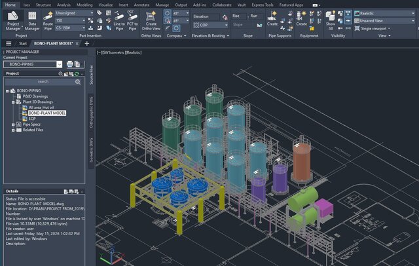Viewport: 419px width, 266px height.
Task: Click the Elevation input field
Action: tap(206, 17)
